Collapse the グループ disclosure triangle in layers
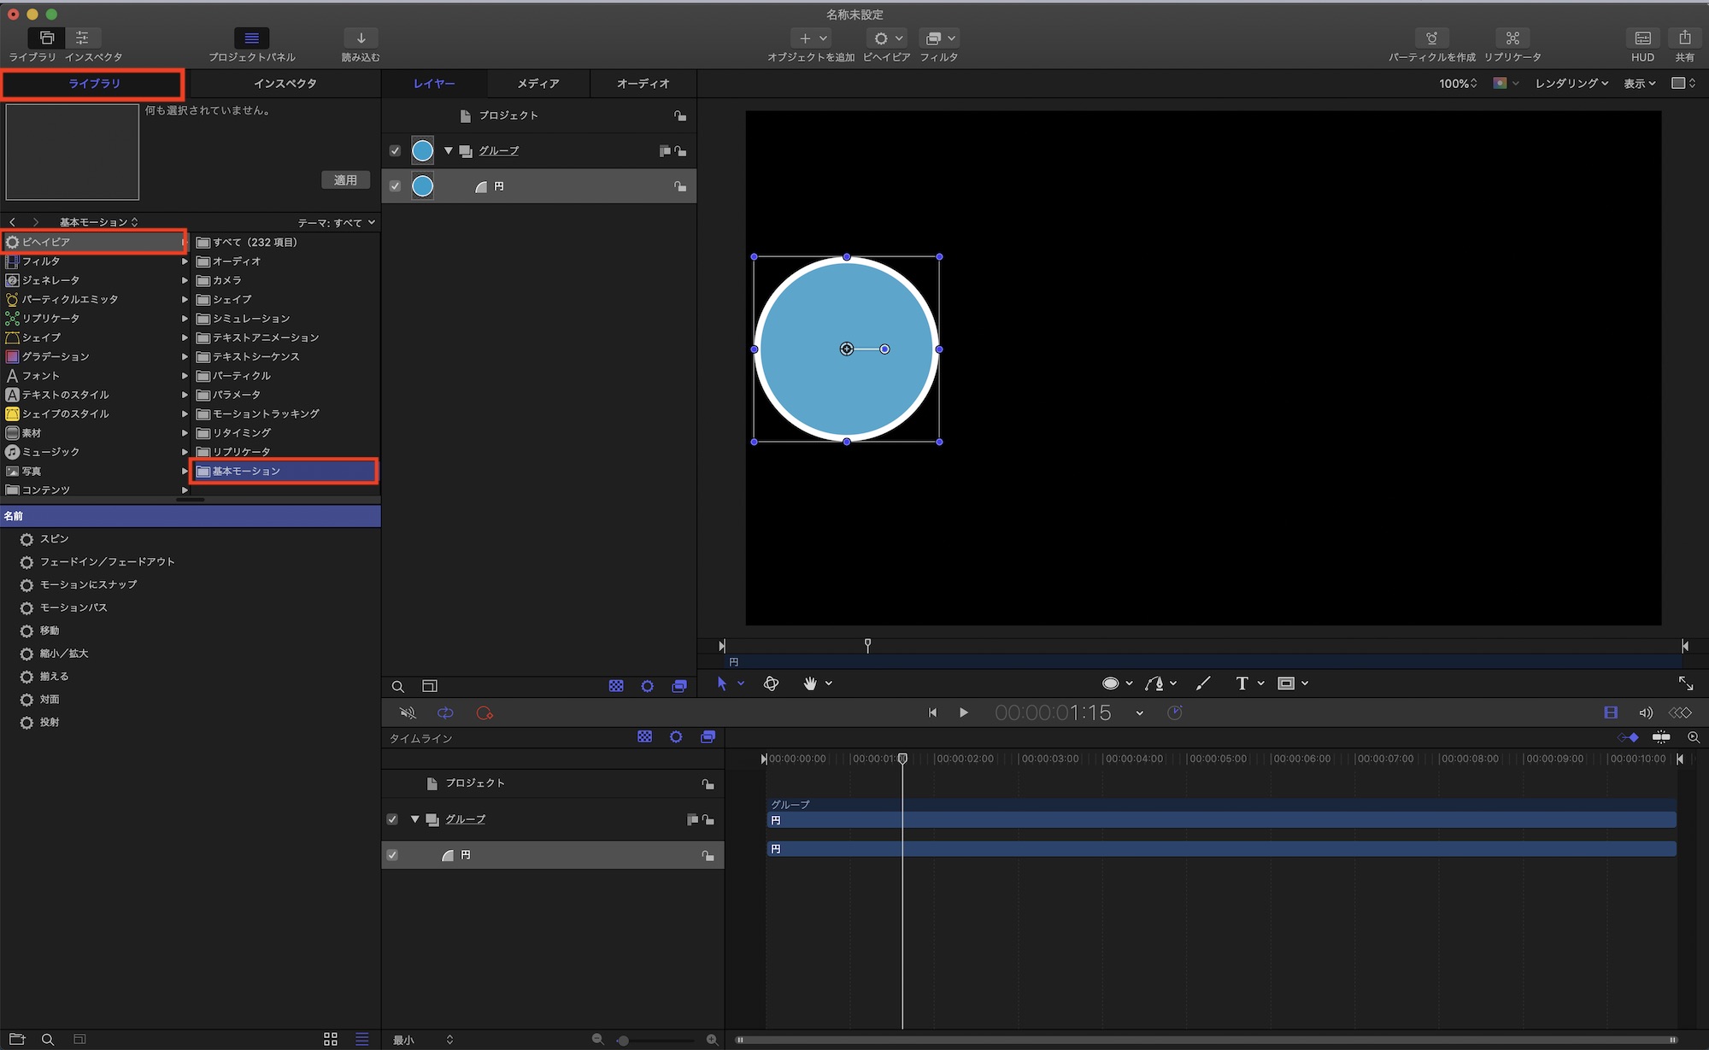The image size is (1709, 1050). tap(448, 151)
